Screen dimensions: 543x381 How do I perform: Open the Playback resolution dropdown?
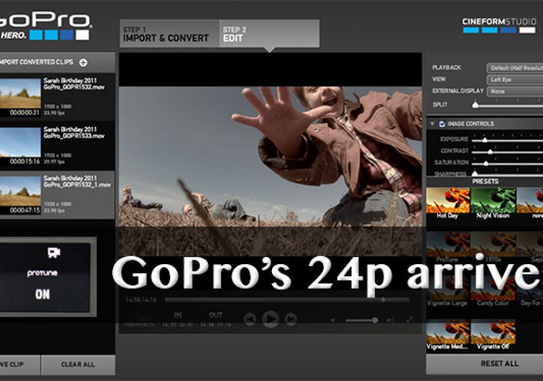[x=515, y=68]
